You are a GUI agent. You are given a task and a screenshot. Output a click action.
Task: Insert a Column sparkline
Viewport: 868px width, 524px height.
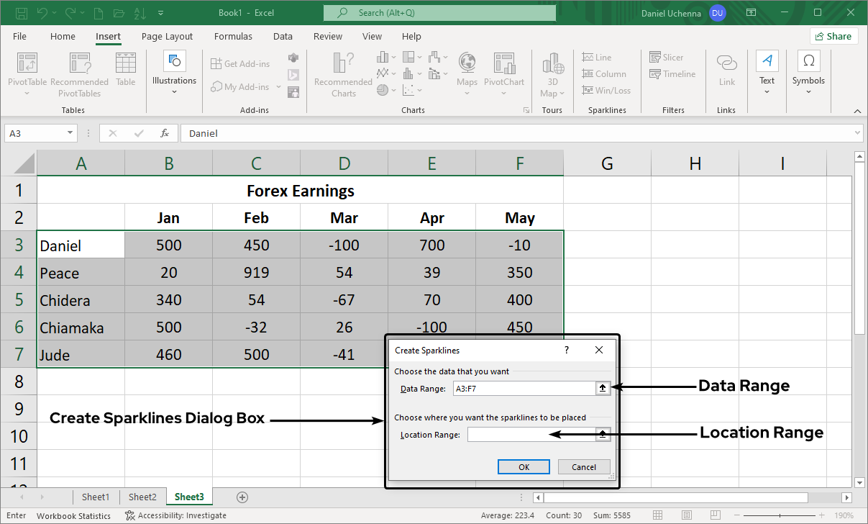coord(604,73)
